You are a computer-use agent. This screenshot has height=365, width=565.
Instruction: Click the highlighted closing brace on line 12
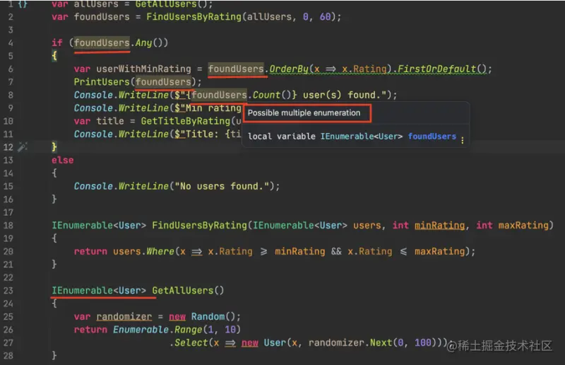[x=54, y=147]
